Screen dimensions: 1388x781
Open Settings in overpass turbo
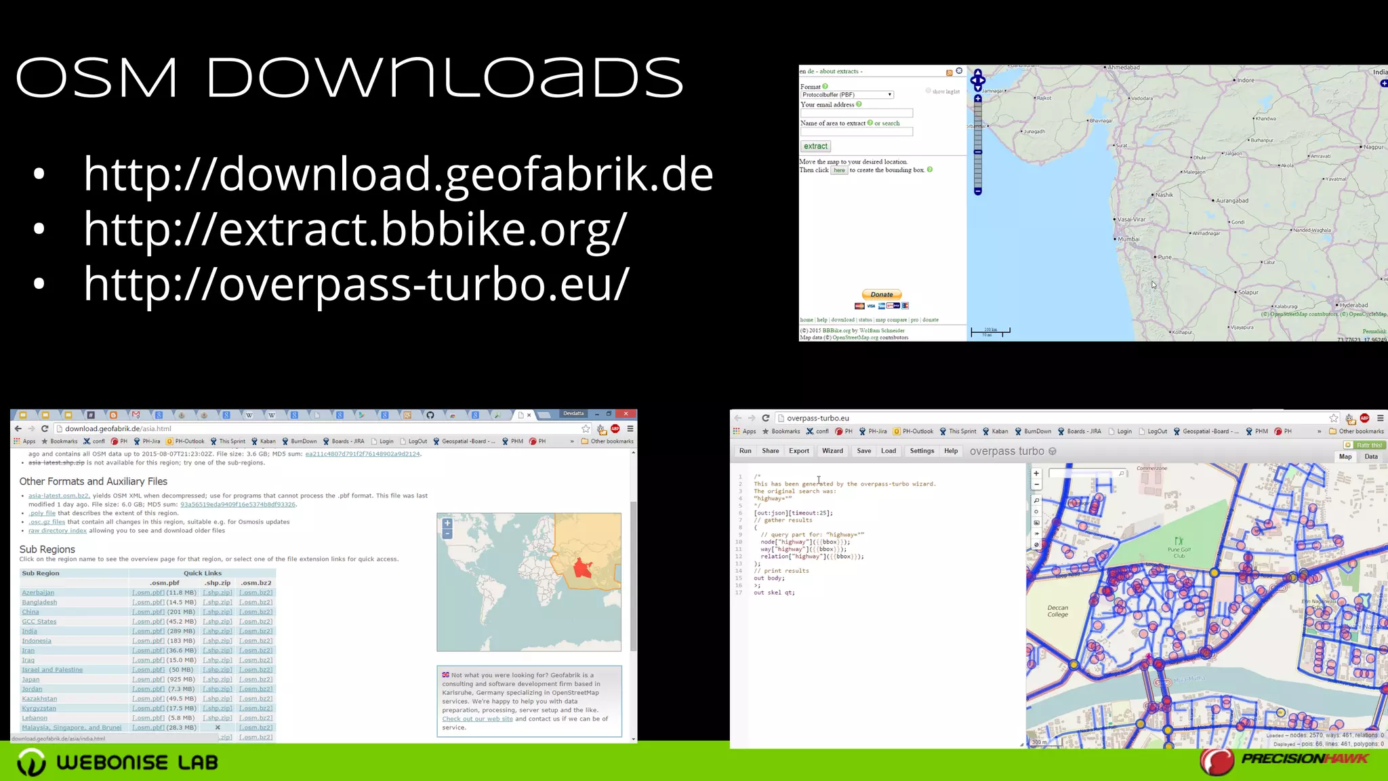coord(922,451)
